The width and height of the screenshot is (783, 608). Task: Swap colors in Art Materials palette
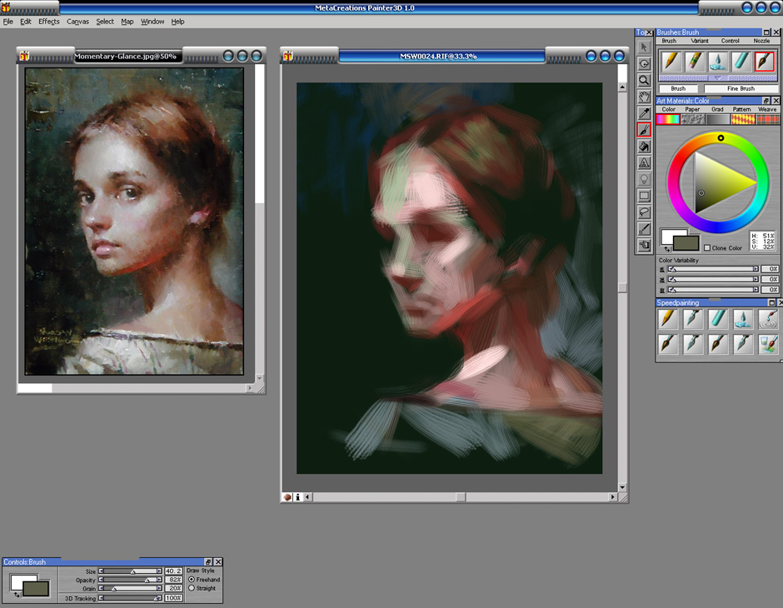pyautogui.click(x=667, y=249)
